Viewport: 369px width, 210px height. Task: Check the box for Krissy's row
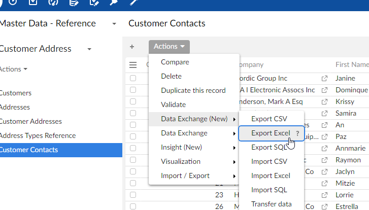133,101
